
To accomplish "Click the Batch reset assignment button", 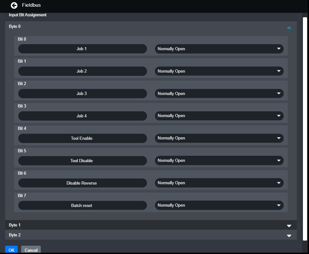I will 82,205.
